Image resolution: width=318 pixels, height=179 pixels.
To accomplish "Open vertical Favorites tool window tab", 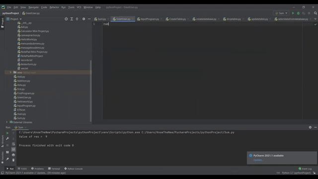I will pyautogui.click(x=2, y=157).
